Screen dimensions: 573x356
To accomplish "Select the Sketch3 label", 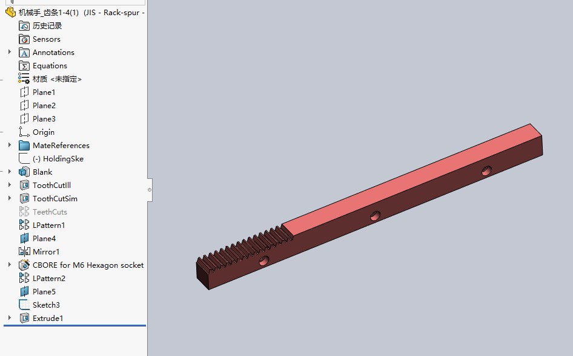I will [x=46, y=305].
